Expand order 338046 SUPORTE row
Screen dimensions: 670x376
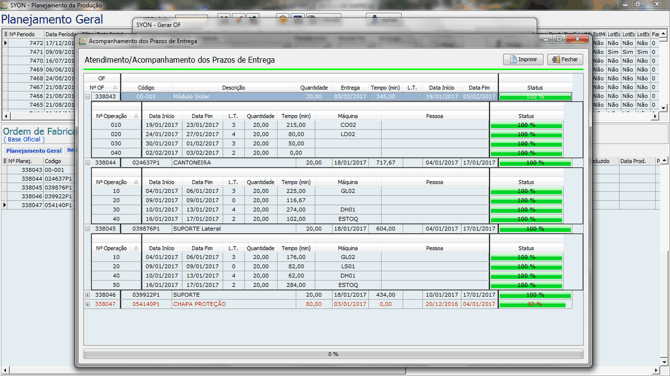[x=87, y=295]
